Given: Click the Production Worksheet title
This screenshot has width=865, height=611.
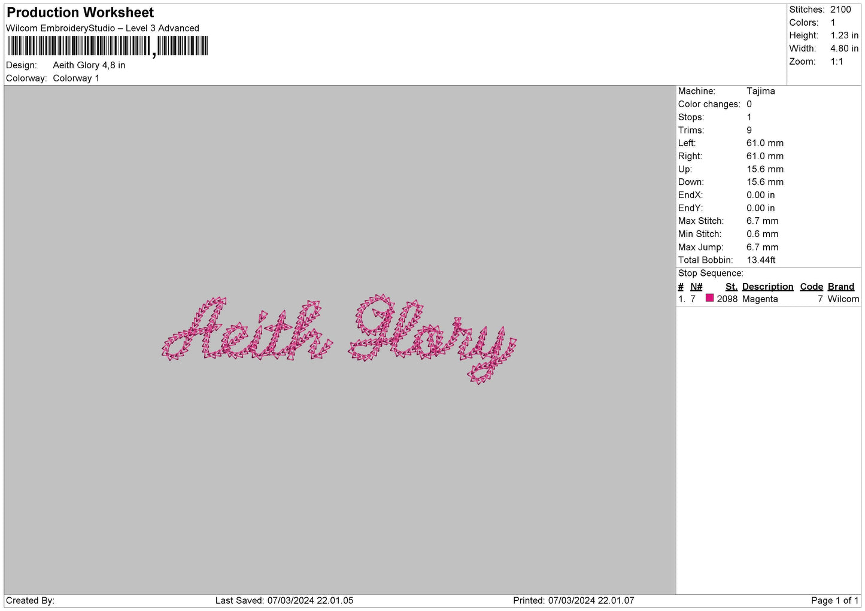Looking at the screenshot, I should (80, 13).
